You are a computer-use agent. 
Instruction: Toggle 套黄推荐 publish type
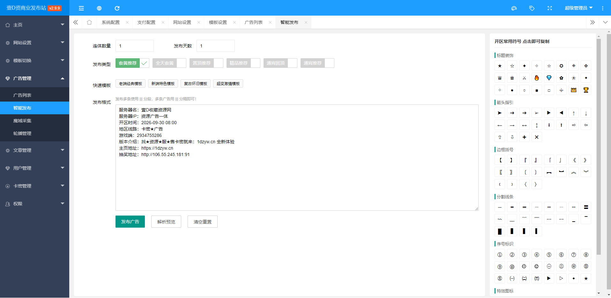coord(132,63)
